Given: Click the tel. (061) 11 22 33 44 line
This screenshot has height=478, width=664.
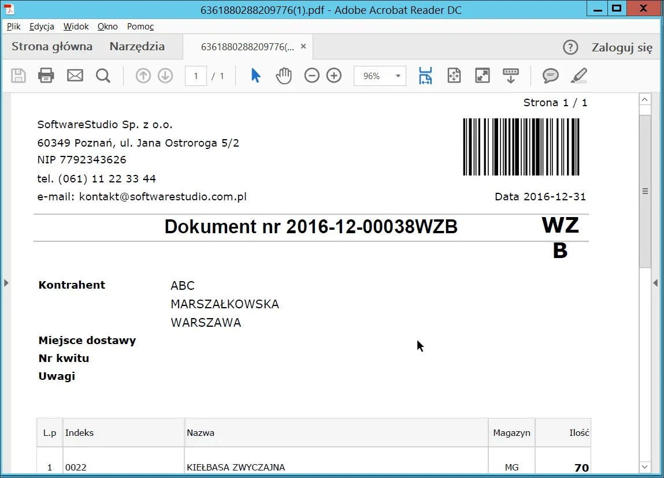Looking at the screenshot, I should click(x=97, y=178).
